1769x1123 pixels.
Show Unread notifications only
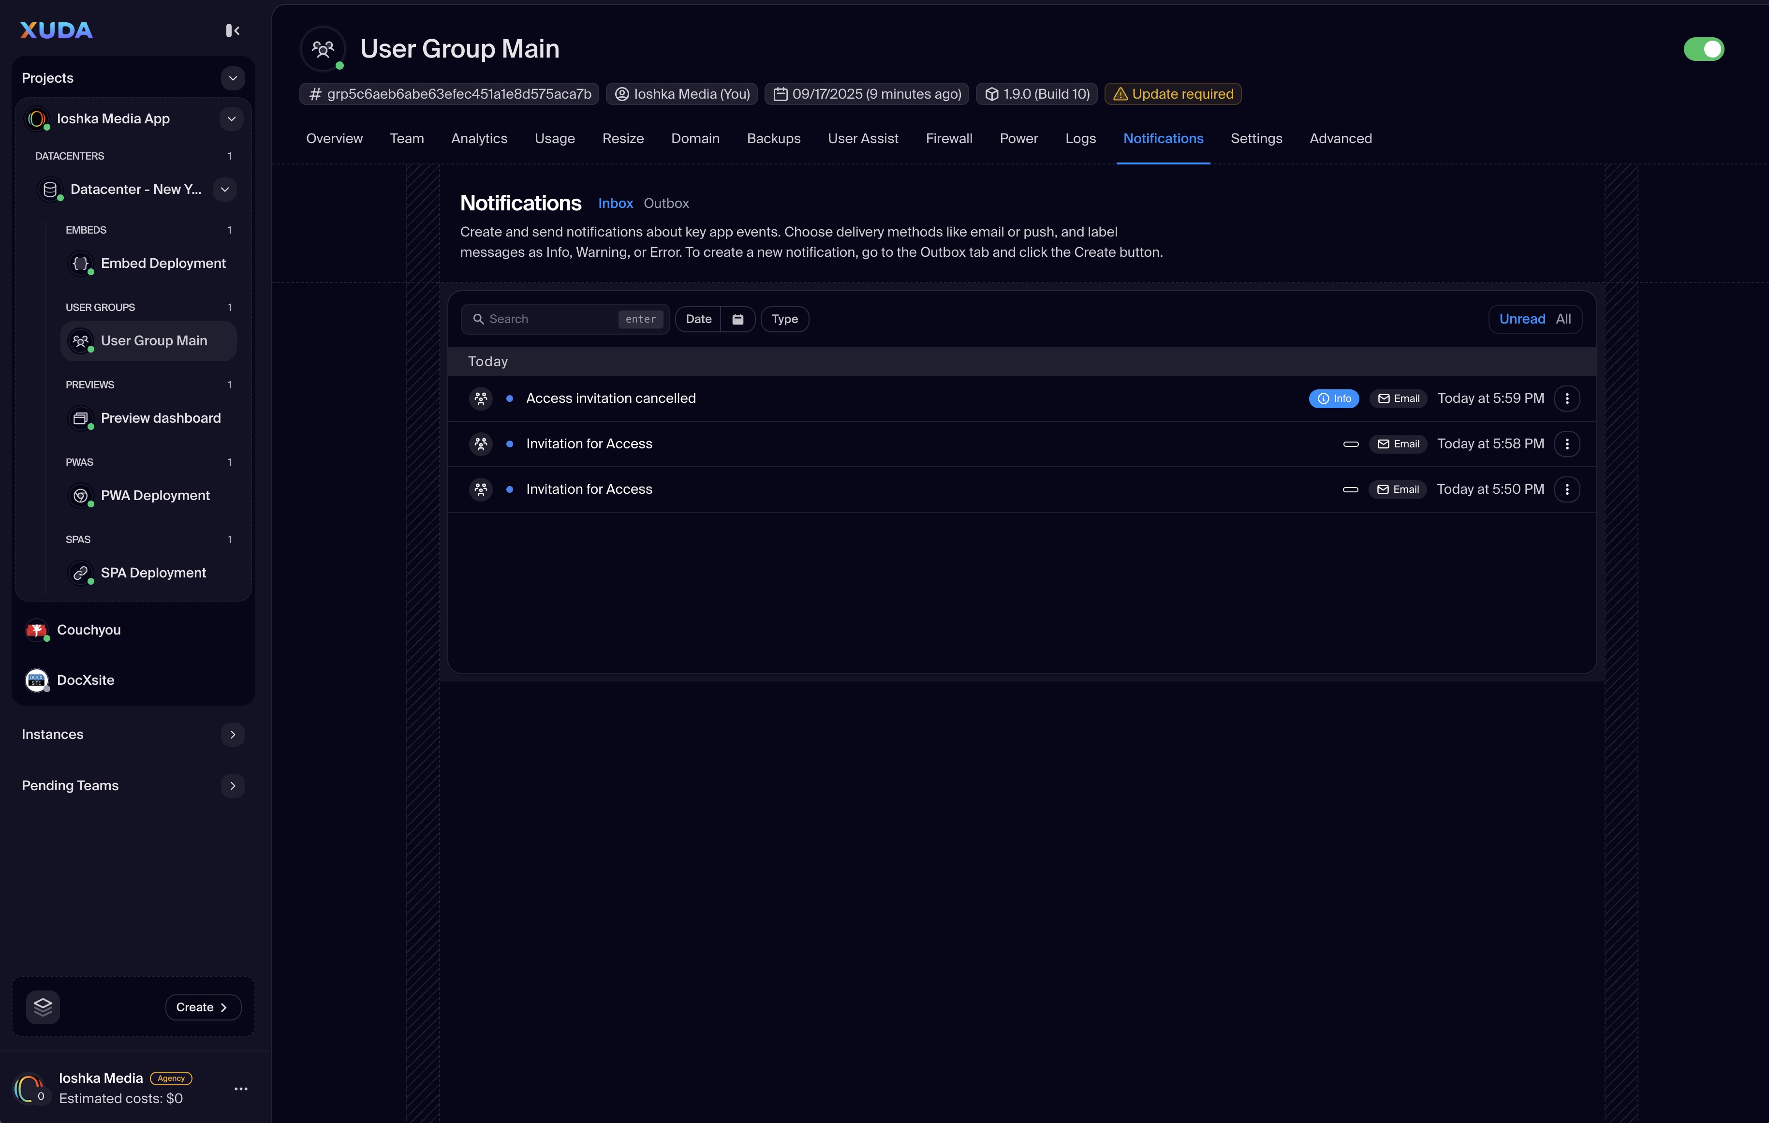(1521, 319)
